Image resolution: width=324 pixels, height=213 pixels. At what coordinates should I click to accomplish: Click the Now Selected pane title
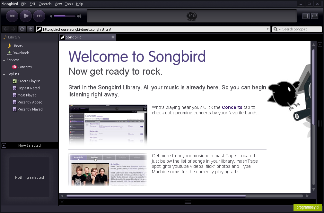(x=29, y=145)
